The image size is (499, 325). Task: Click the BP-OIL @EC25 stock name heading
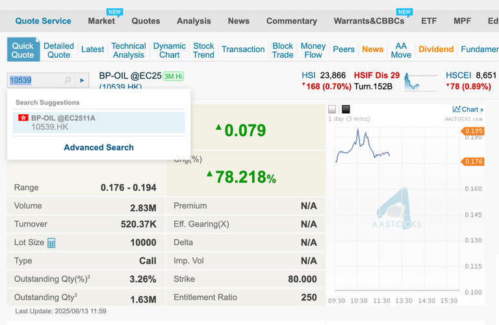131,76
